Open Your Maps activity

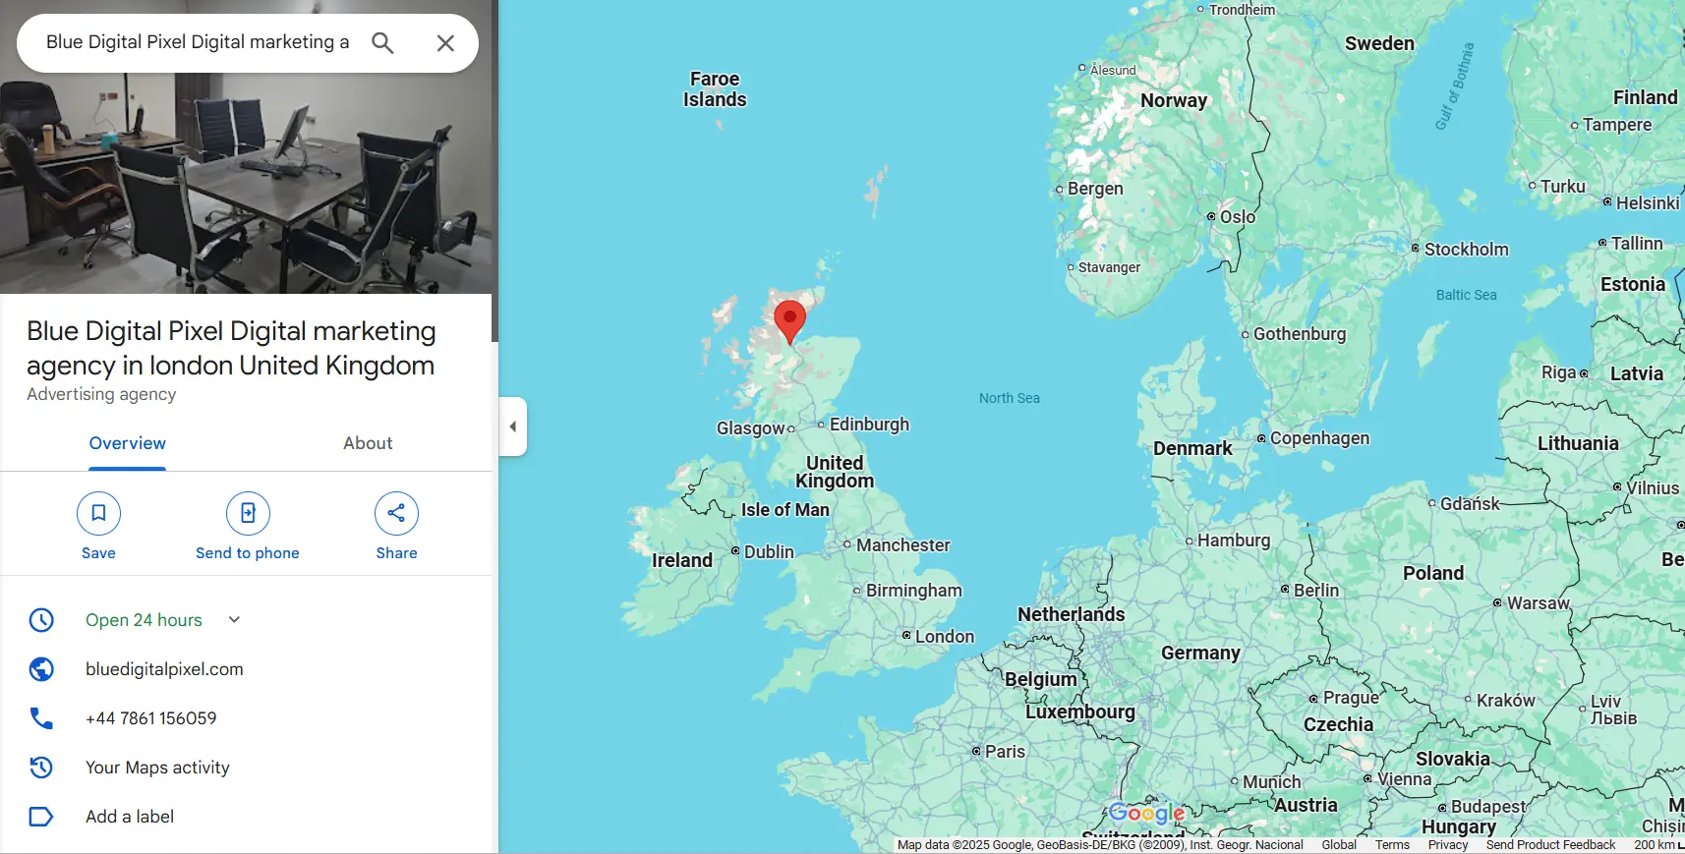click(157, 768)
